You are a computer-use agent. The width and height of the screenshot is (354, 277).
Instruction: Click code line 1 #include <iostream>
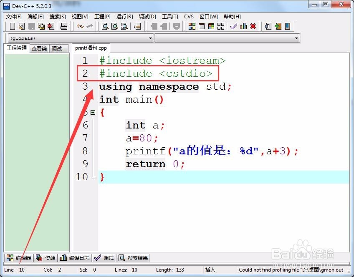click(x=162, y=60)
